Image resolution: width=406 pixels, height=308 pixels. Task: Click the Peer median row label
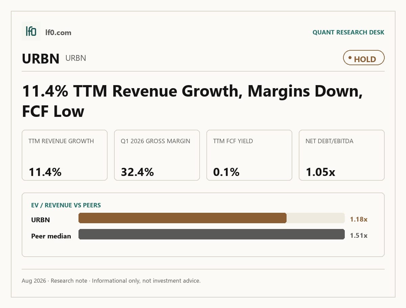51,236
